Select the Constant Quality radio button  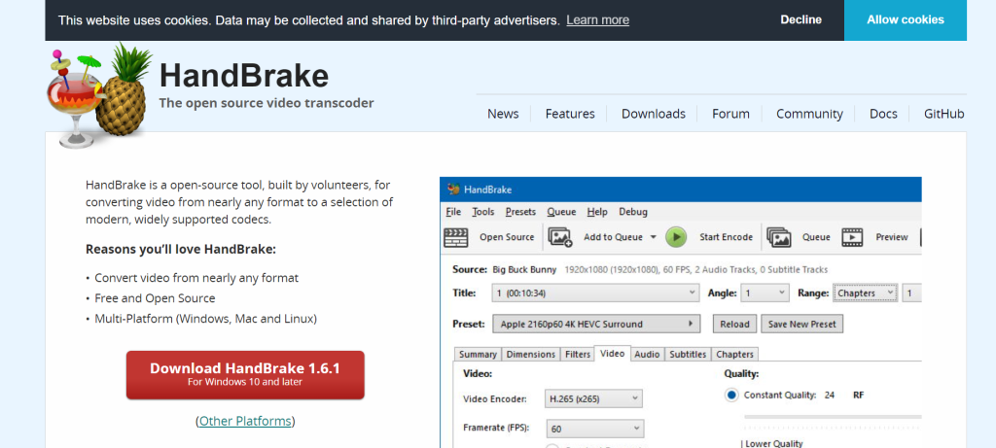click(x=731, y=396)
